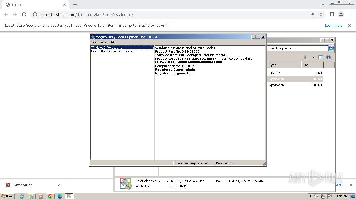Screen dimensions: 356x200
Task: Click the CD Key line in details
Action: [x=189, y=62]
